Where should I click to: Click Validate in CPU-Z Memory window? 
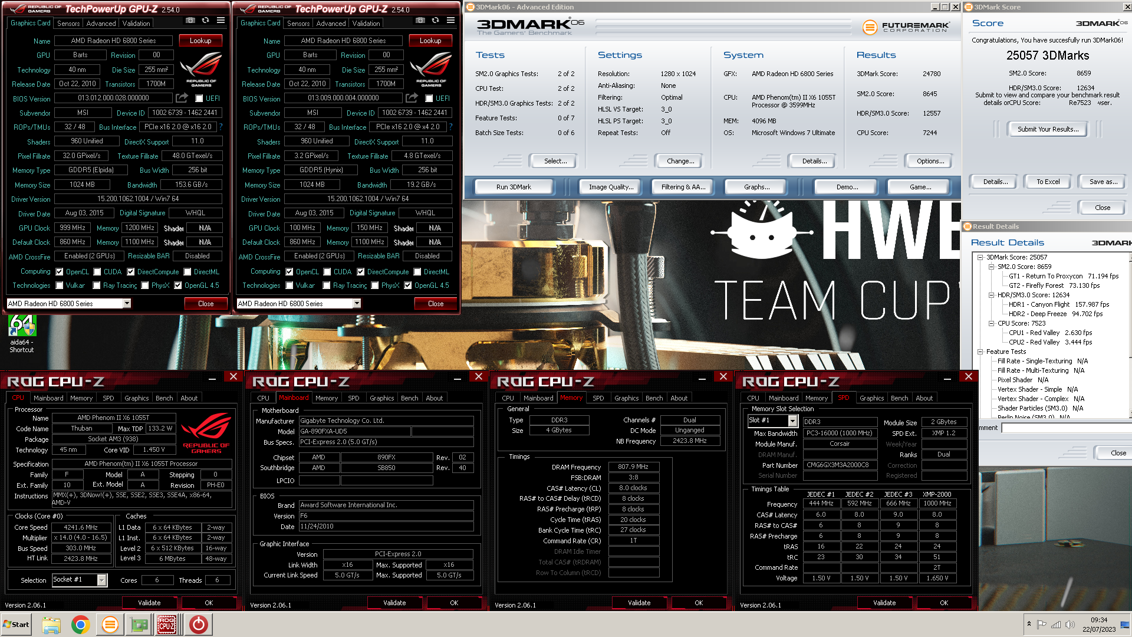pyautogui.click(x=639, y=603)
